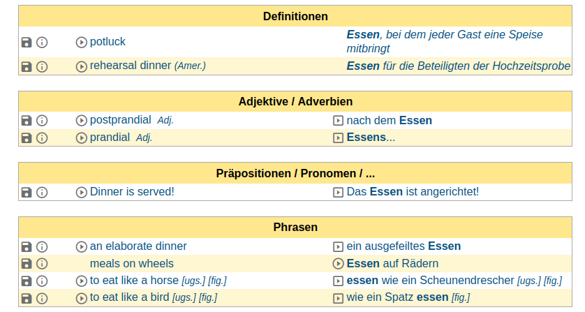Open info for the potluck entry
Screen dimensions: 585x312
[42, 43]
